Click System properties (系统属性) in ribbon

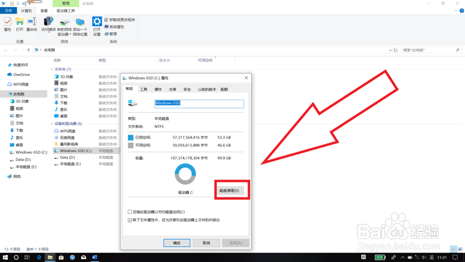[114, 27]
